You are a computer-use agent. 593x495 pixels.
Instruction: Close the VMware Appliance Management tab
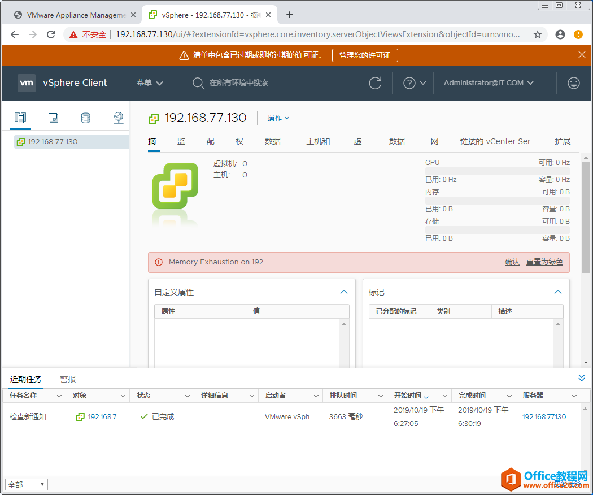(133, 15)
